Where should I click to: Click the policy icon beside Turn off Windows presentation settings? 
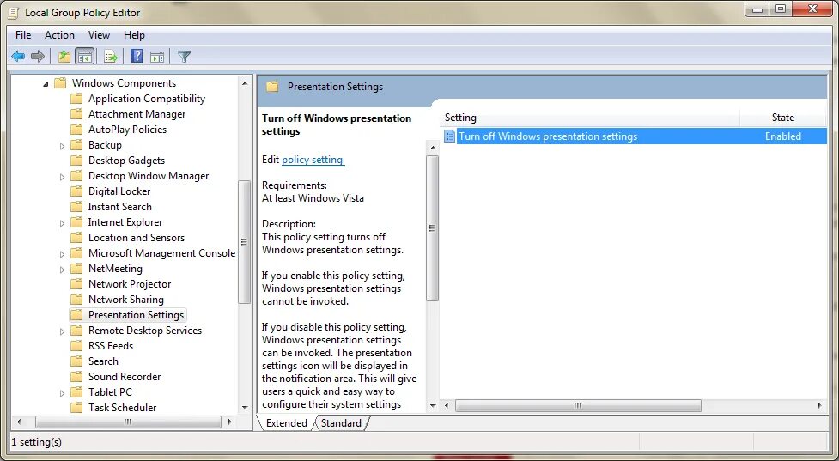click(x=449, y=136)
